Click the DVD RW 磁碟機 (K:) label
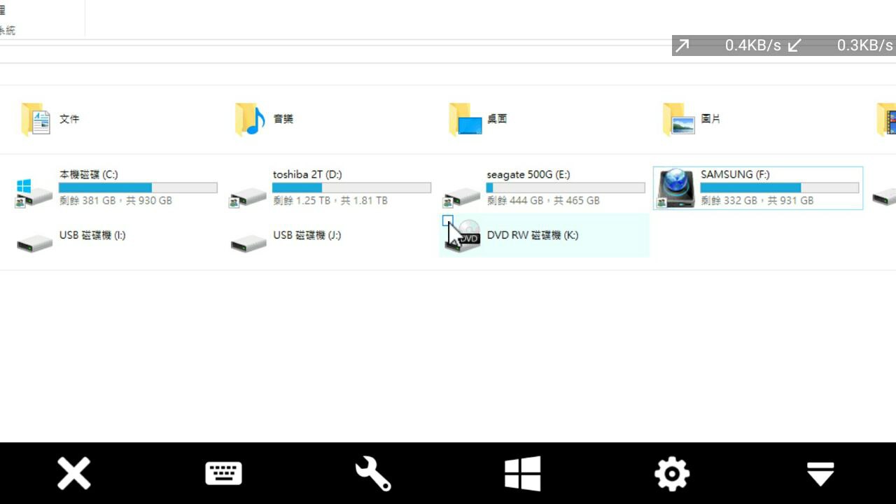896x504 pixels. click(533, 235)
